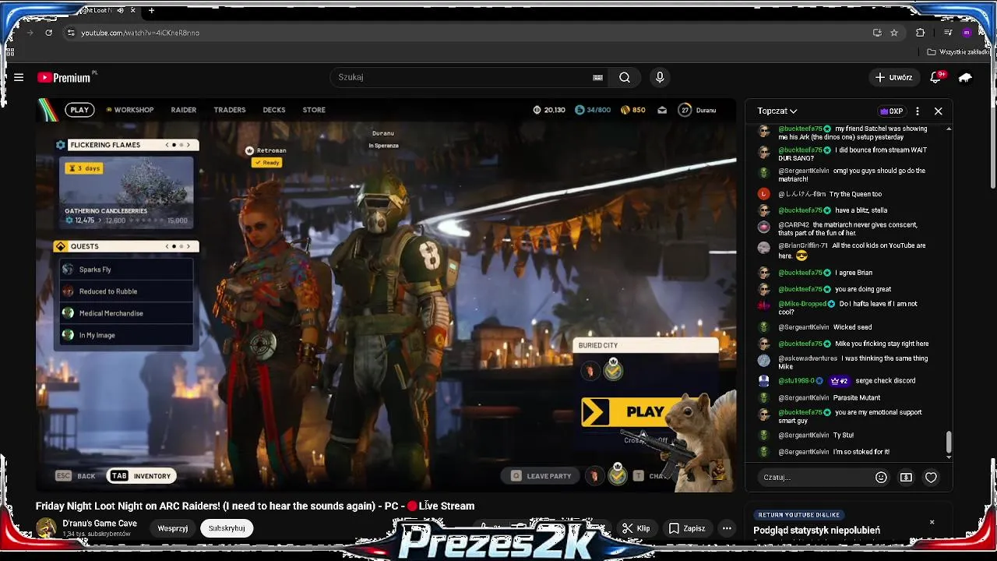This screenshot has height=561, width=997.
Task: Open chat more options (three dots)
Action: click(918, 111)
